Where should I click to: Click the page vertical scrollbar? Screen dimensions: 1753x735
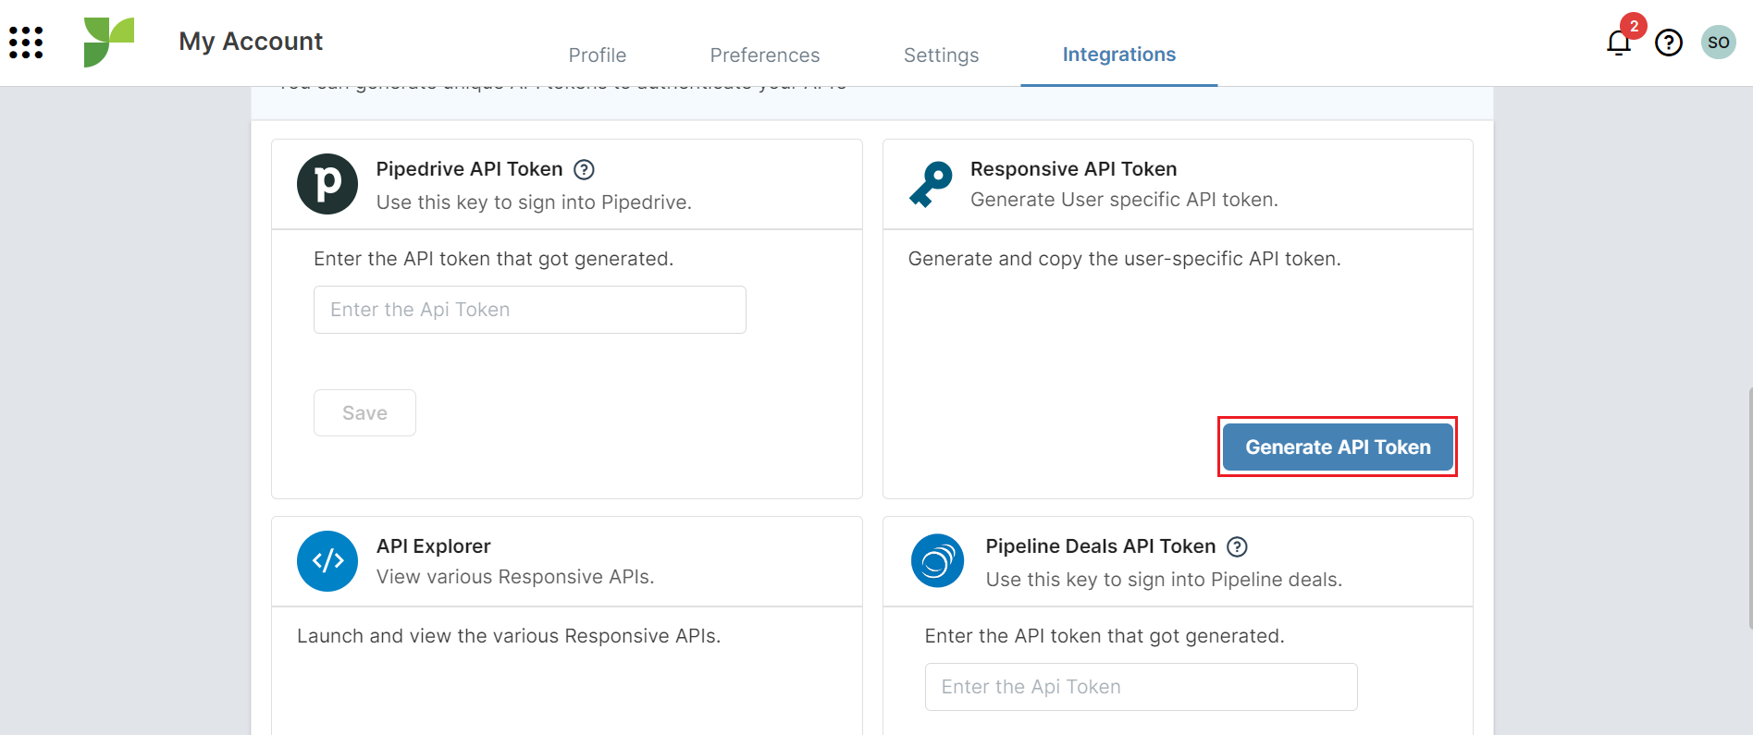click(x=1749, y=508)
